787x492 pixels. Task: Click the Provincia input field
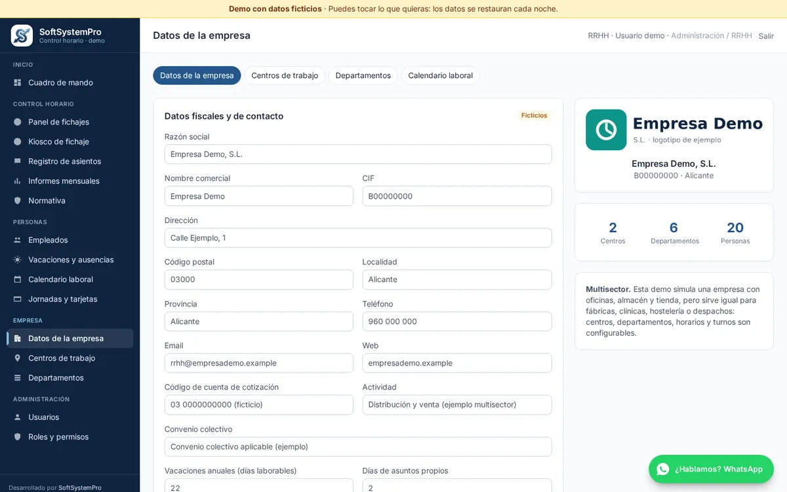click(x=259, y=321)
